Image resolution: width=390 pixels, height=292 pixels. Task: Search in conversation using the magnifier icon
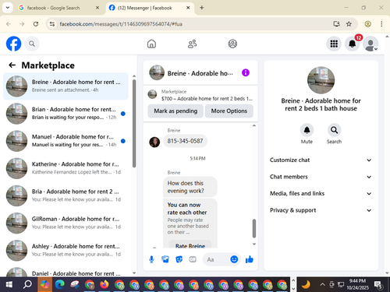click(x=334, y=130)
